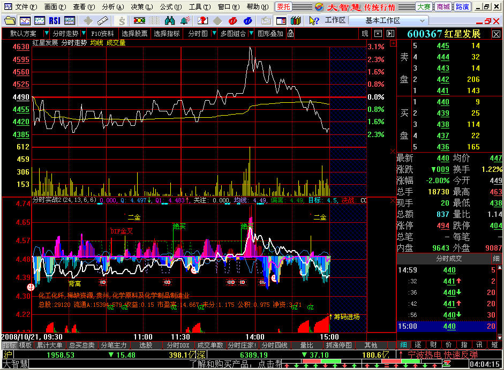
Task: Click the red line chart toolbar icon
Action: click(x=25, y=21)
